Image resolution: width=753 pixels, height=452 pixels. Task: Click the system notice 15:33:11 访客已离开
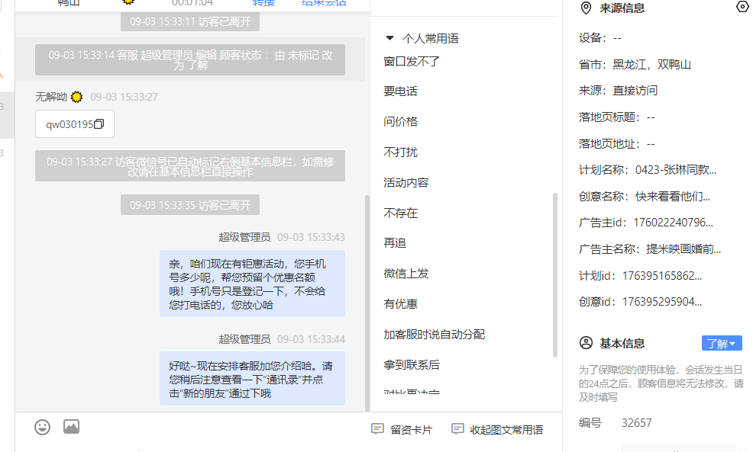pos(190,21)
